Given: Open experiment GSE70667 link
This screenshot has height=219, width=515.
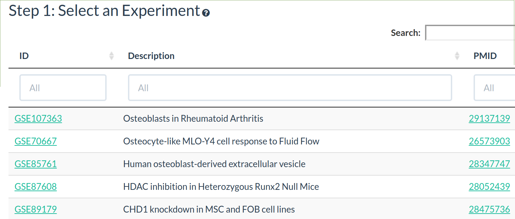Looking at the screenshot, I should [36, 141].
